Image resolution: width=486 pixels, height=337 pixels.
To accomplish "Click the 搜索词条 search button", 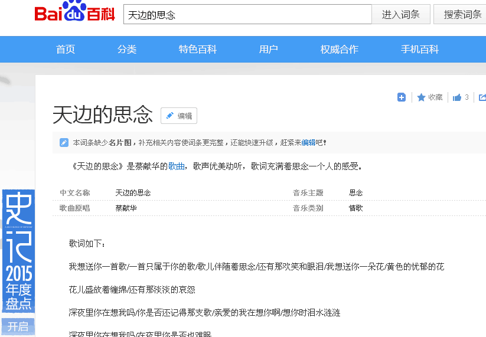I will tap(461, 15).
